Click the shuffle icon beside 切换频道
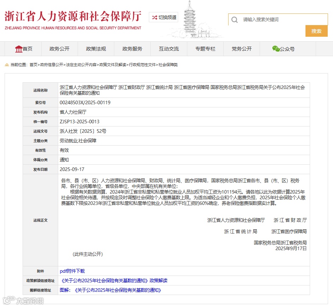Screen dimensions: 333x307 tap(155, 17)
